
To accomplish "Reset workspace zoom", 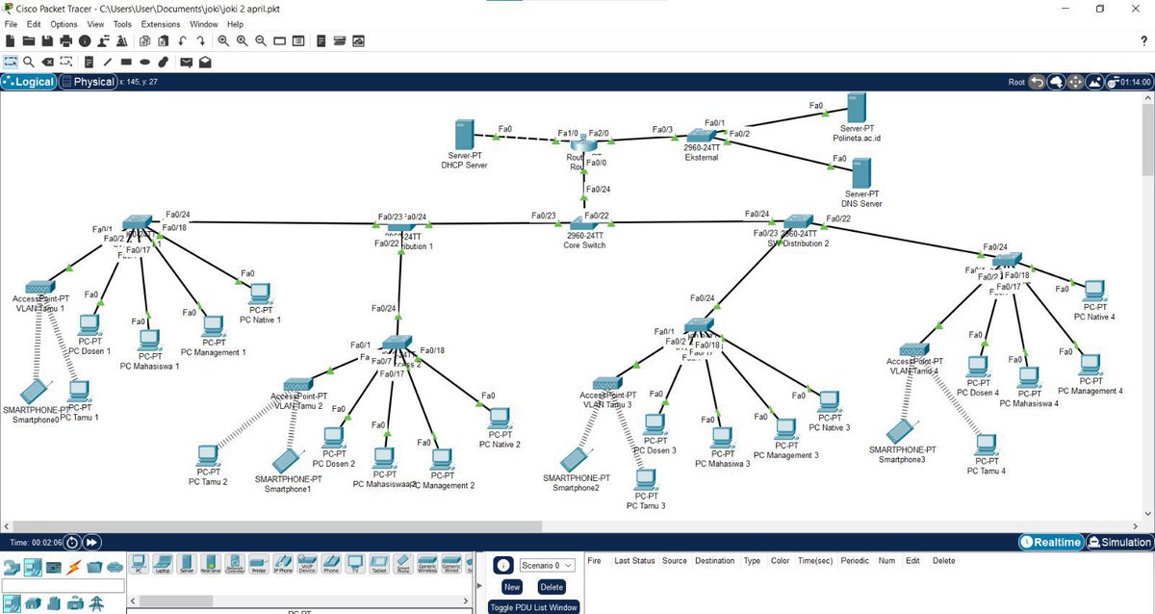I will (242, 41).
